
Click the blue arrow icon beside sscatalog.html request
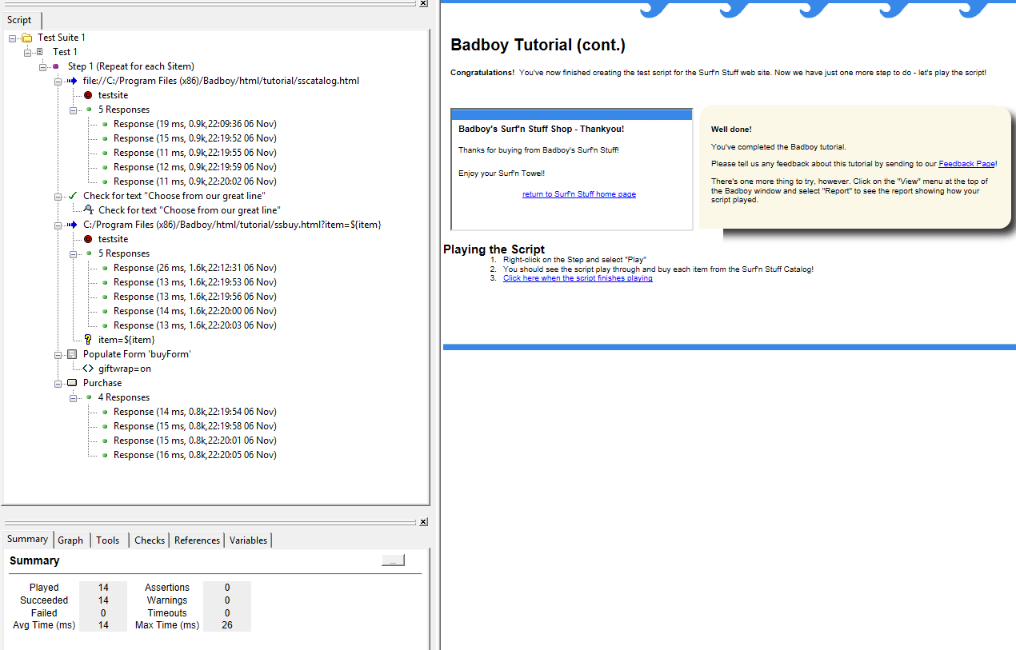point(72,81)
